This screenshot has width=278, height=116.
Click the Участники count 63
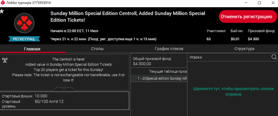click(x=209, y=39)
